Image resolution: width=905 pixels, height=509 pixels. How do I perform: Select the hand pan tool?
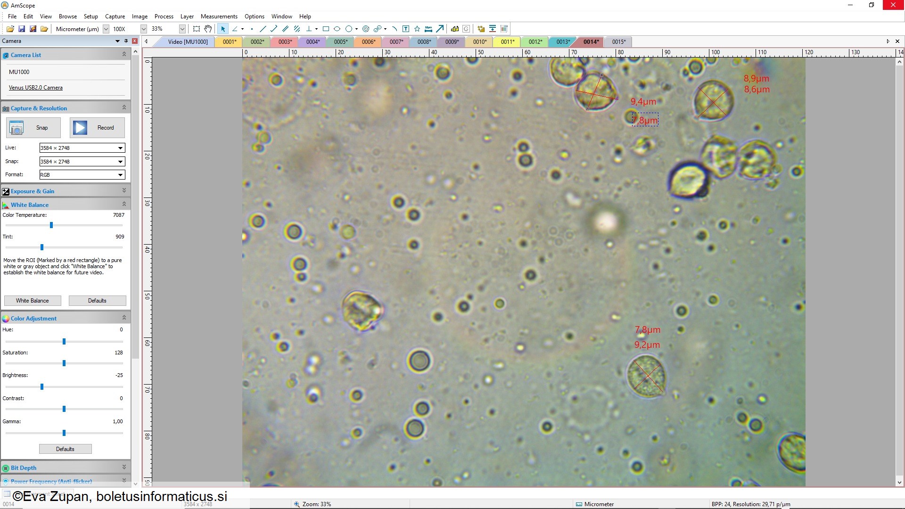point(208,29)
